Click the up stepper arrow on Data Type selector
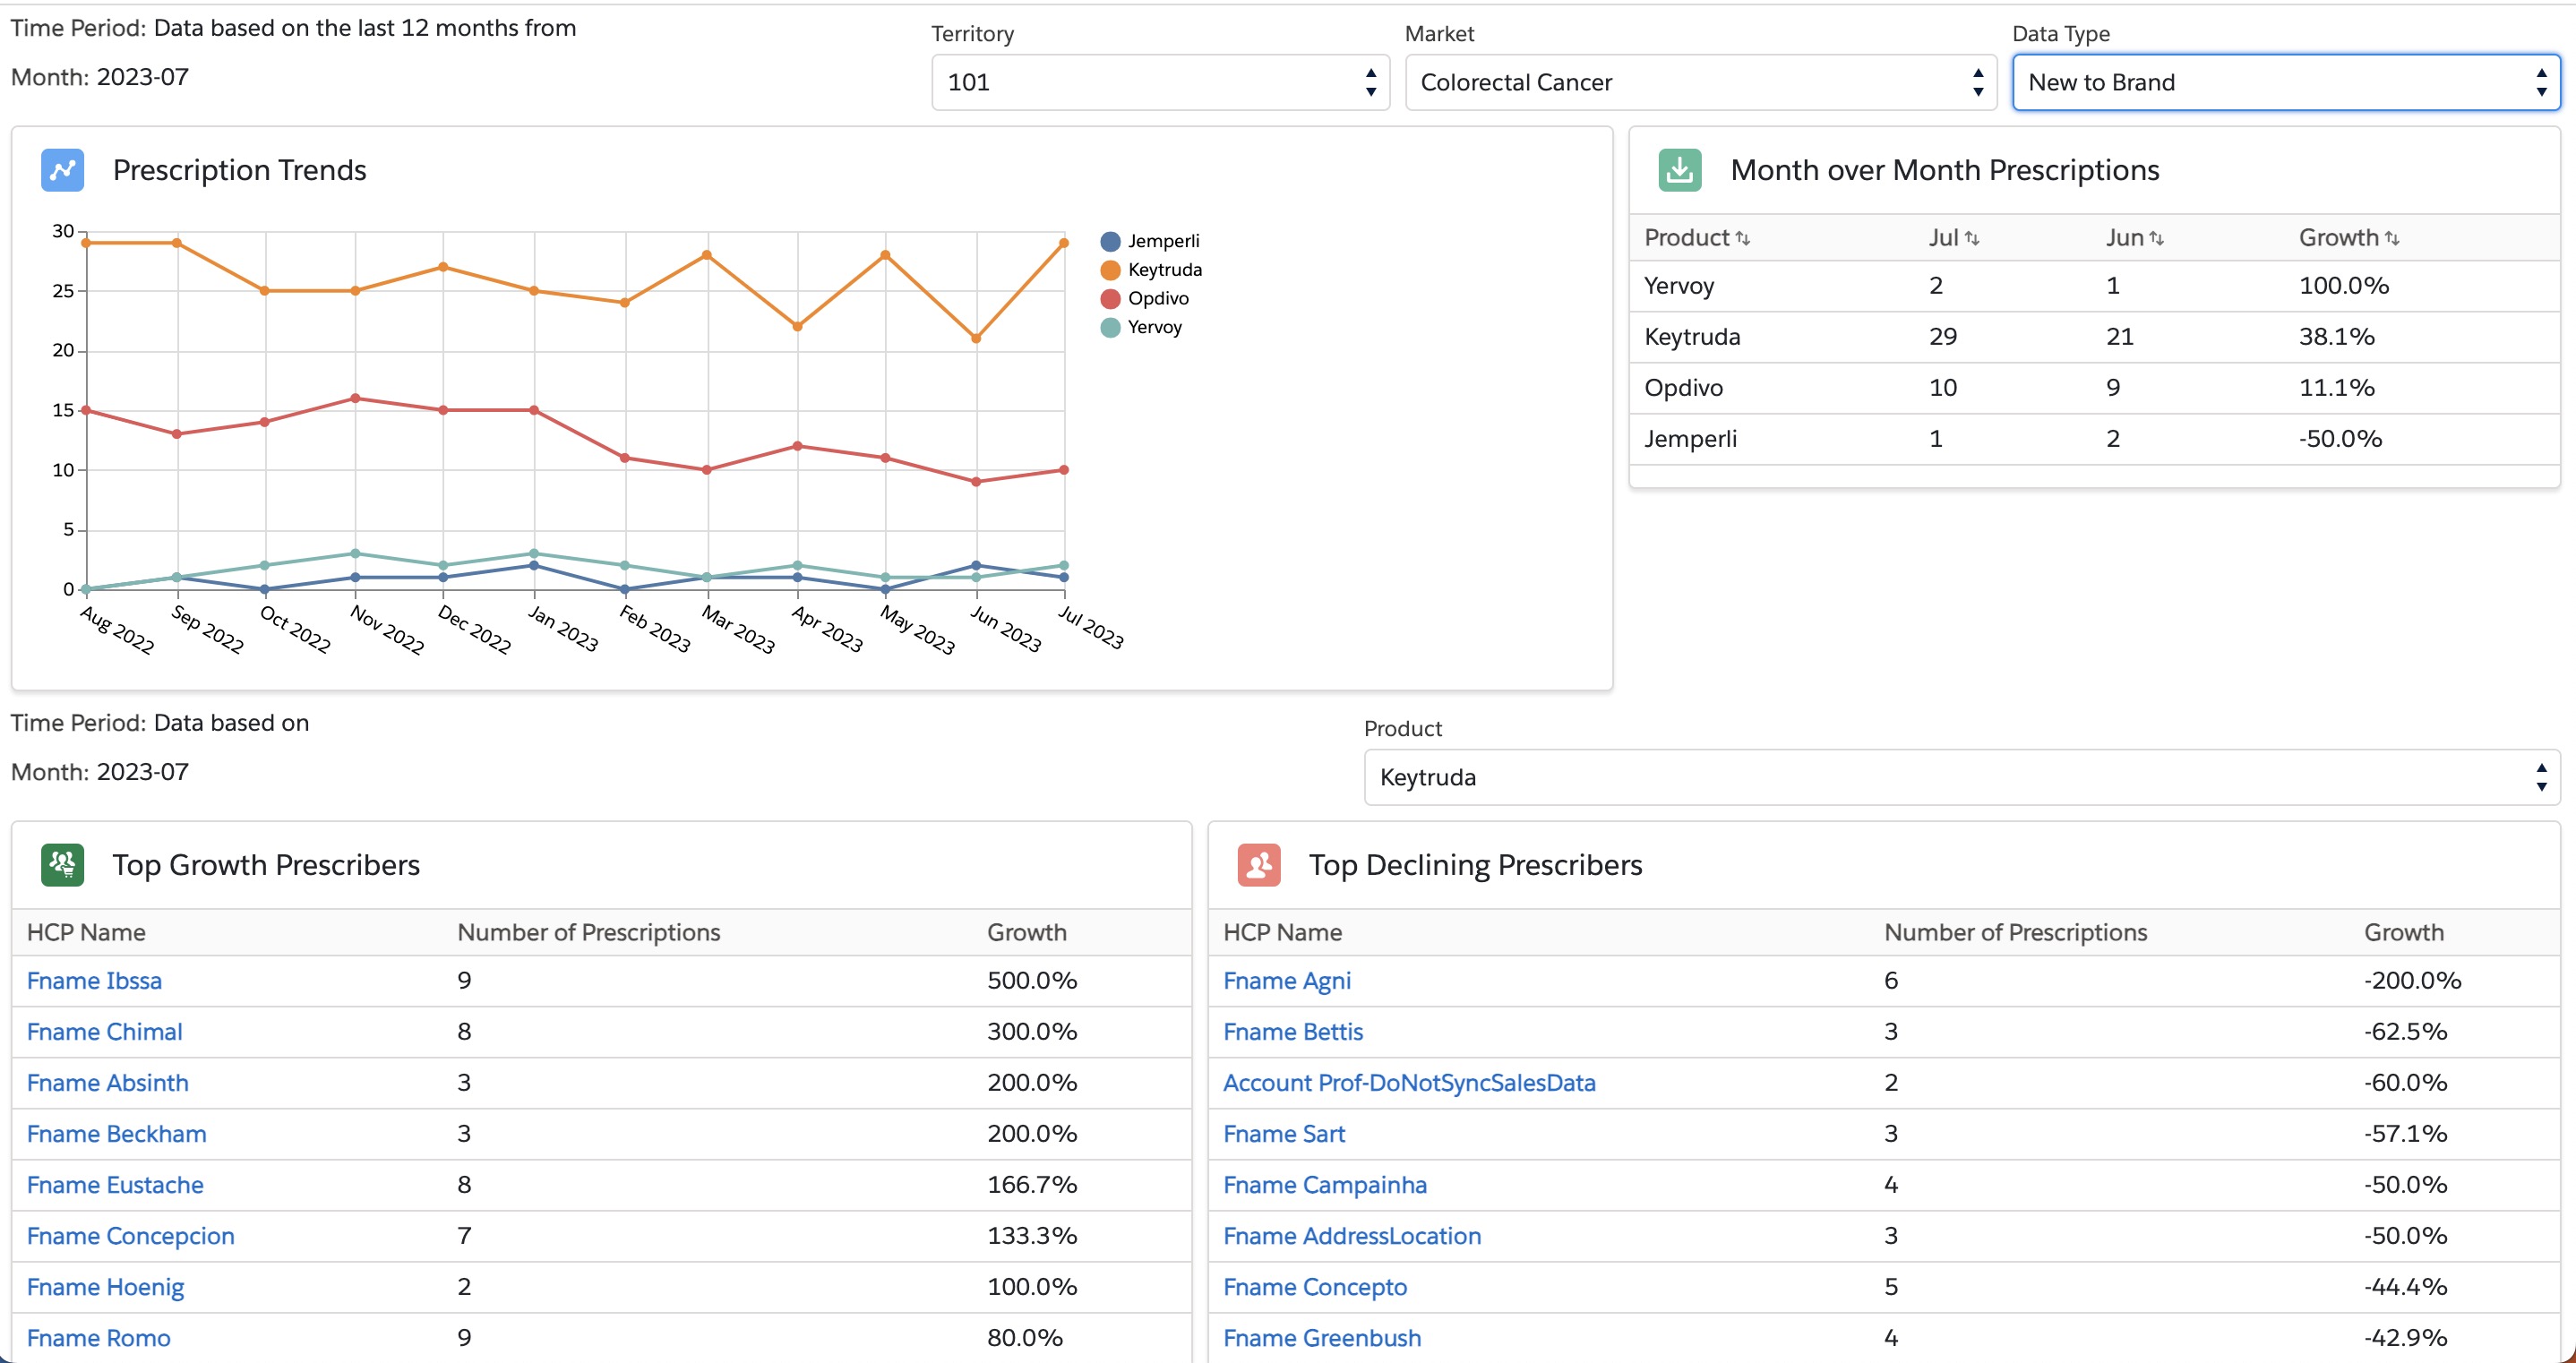This screenshot has width=2576, height=1363. coord(2542,75)
